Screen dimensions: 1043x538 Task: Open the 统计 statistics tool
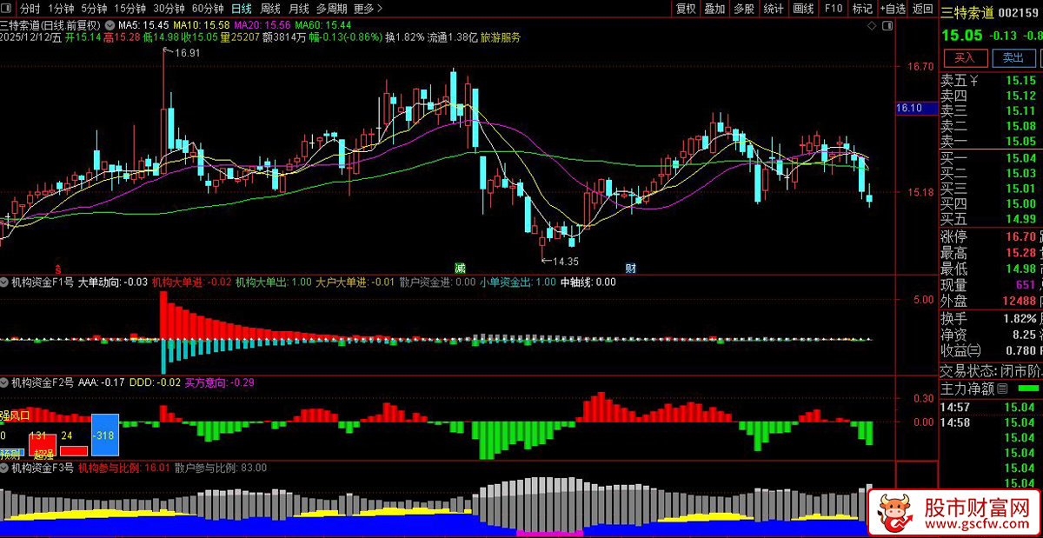773,9
